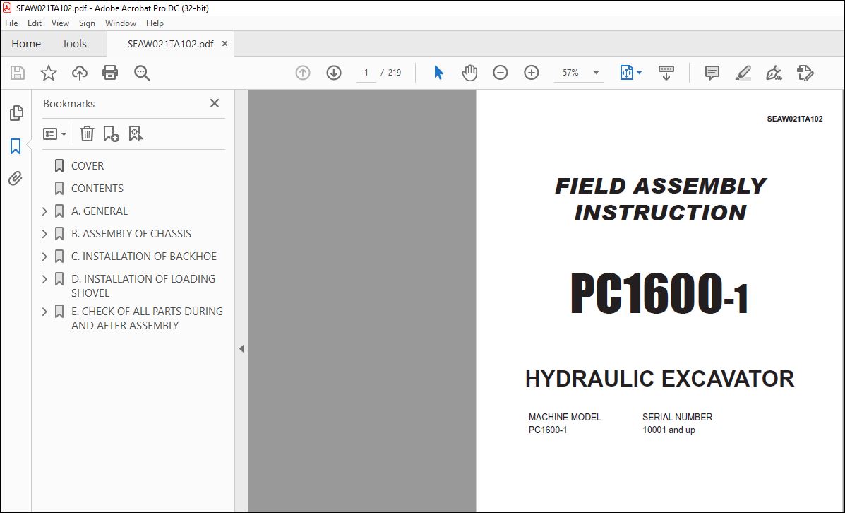Click '10001 and up' serial text
Image resolution: width=845 pixels, height=513 pixels.
[x=669, y=430]
